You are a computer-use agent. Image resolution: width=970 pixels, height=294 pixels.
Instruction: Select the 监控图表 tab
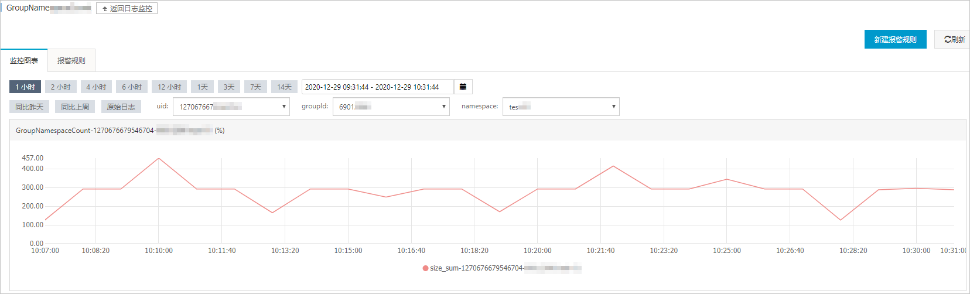[24, 60]
